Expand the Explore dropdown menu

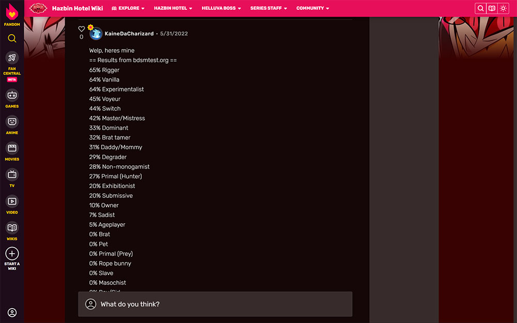128,8
